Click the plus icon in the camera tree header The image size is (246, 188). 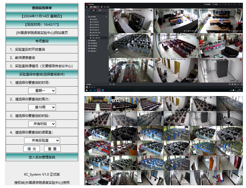pyautogui.click(x=106, y=17)
